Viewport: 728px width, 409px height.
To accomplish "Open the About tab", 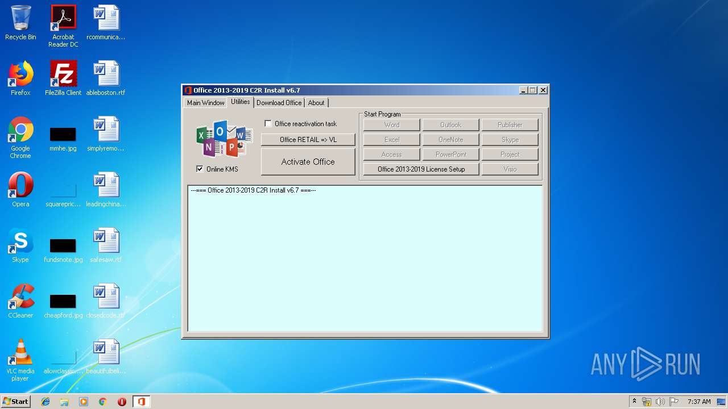I will click(x=316, y=103).
